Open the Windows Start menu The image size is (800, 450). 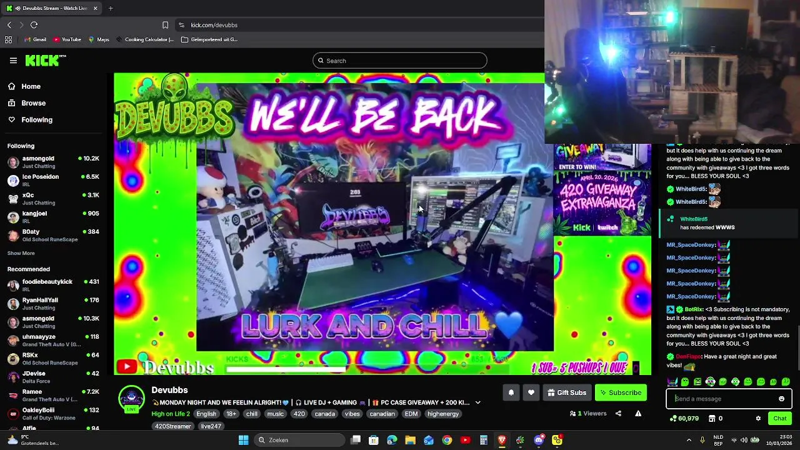pos(244,440)
